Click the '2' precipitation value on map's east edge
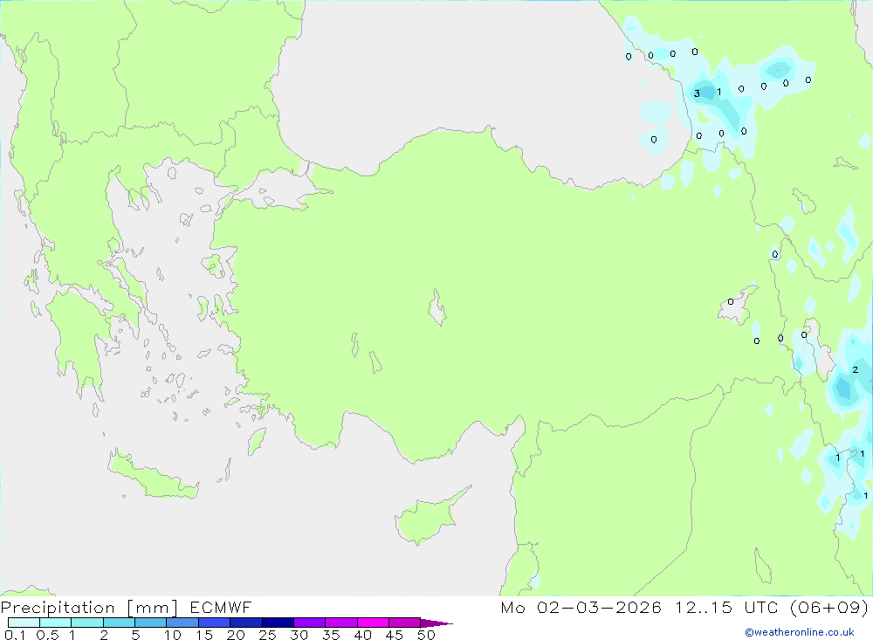873x640 pixels. pos(856,370)
